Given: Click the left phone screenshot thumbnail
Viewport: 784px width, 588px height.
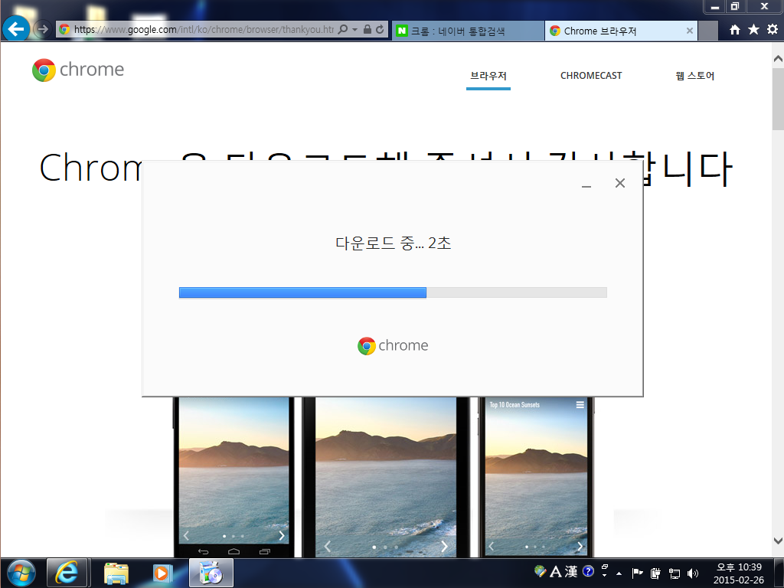Looking at the screenshot, I should tap(234, 478).
